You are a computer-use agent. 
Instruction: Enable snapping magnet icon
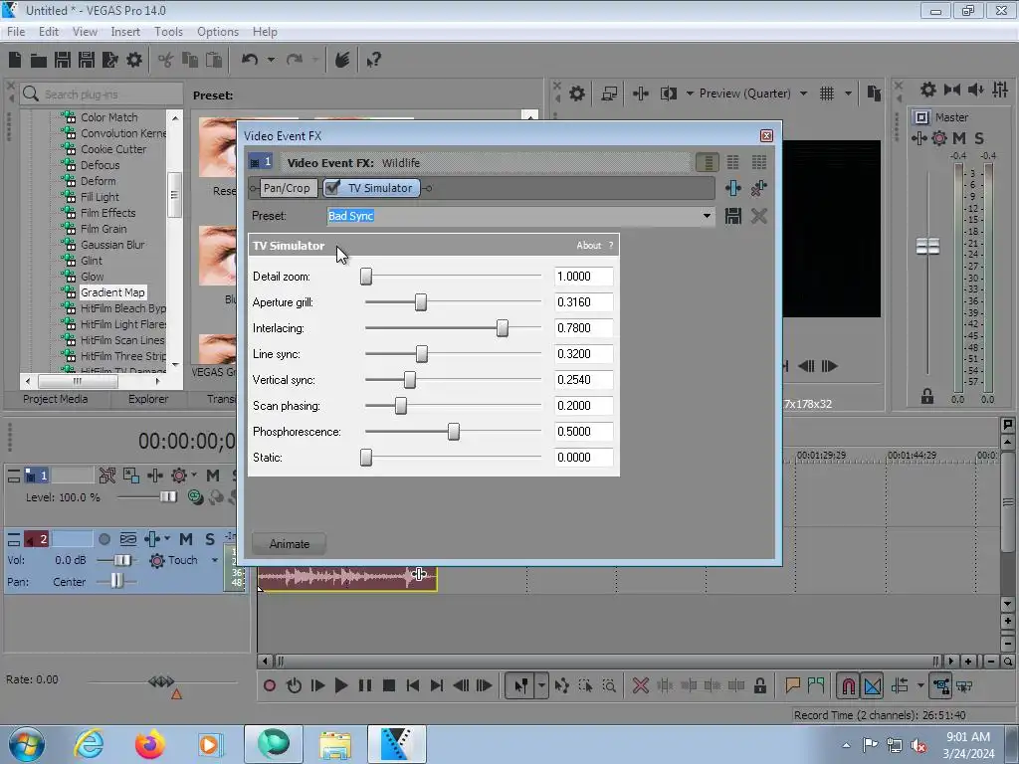tap(848, 685)
